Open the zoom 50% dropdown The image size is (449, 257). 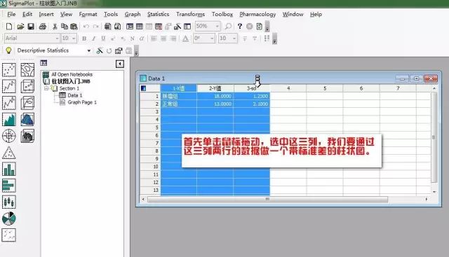217,27
